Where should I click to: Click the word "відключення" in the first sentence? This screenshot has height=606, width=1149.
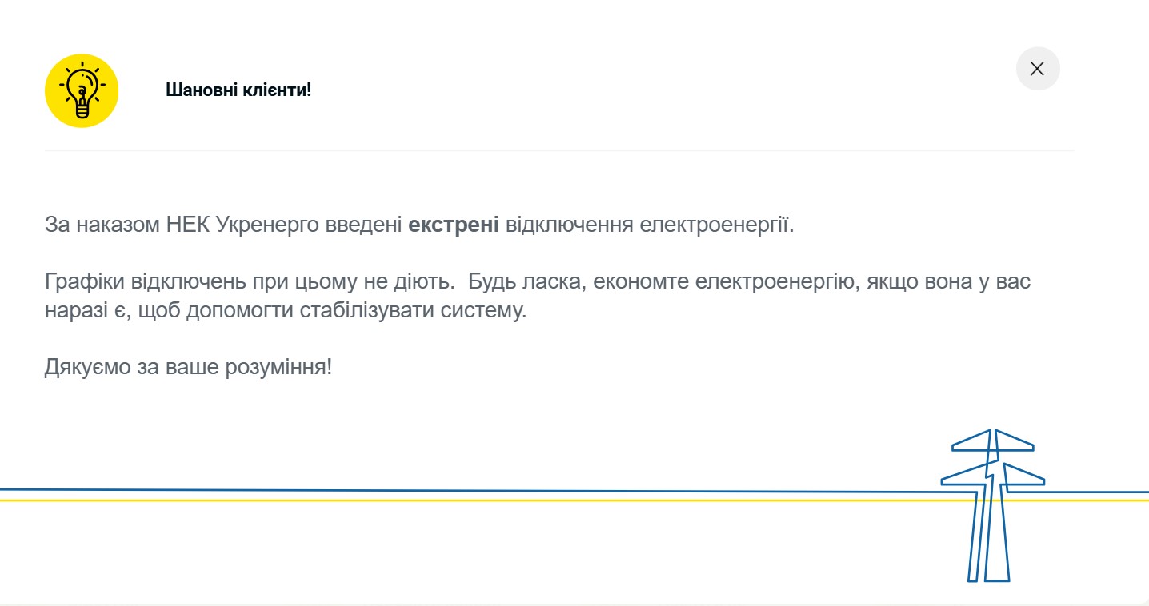click(x=570, y=225)
